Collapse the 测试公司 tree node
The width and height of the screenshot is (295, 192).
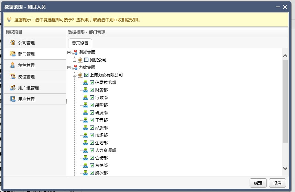(75, 60)
